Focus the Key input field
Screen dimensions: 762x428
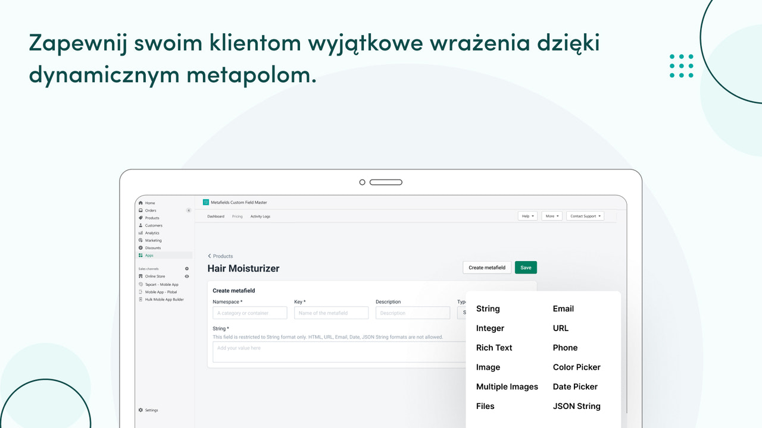pyautogui.click(x=331, y=313)
